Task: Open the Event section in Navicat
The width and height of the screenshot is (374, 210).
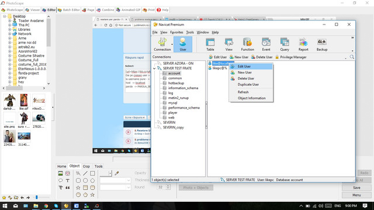Action: coord(266,44)
